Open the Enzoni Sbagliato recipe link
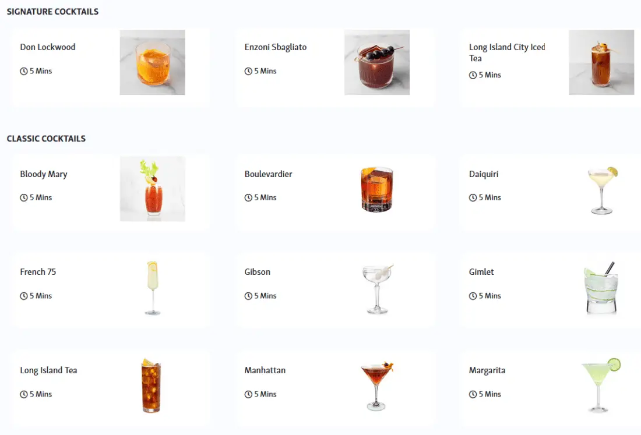641x435 pixels. [x=276, y=47]
